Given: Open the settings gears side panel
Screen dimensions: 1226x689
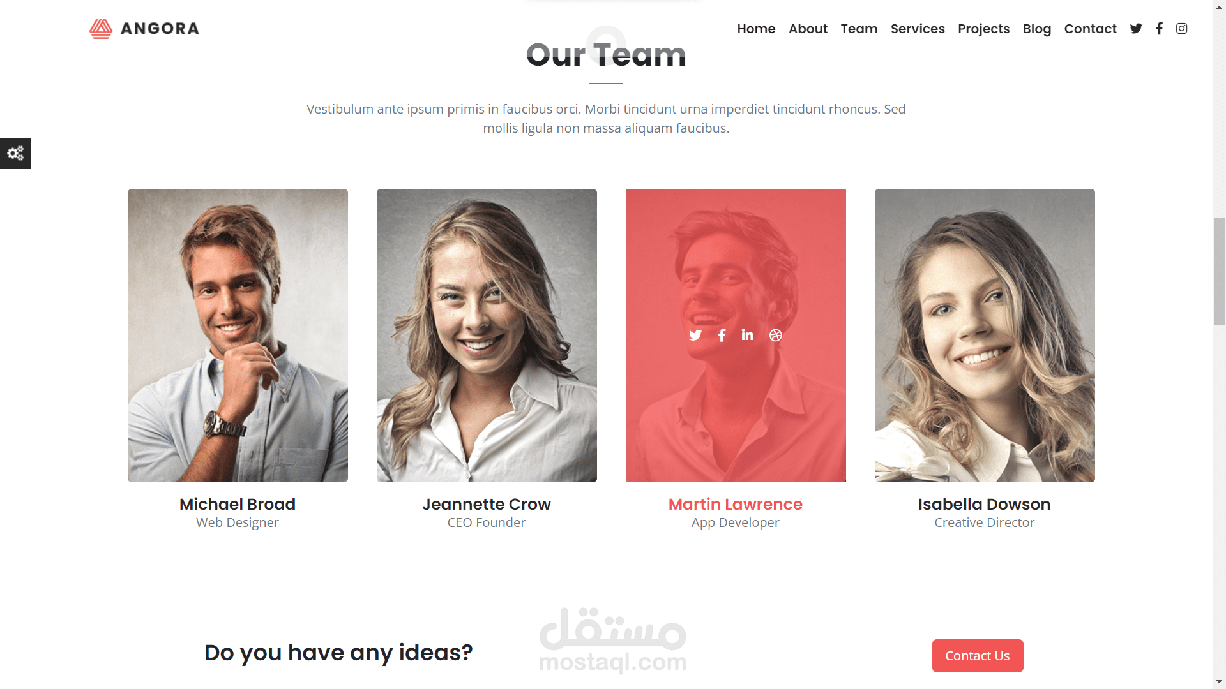Looking at the screenshot, I should click(x=15, y=153).
